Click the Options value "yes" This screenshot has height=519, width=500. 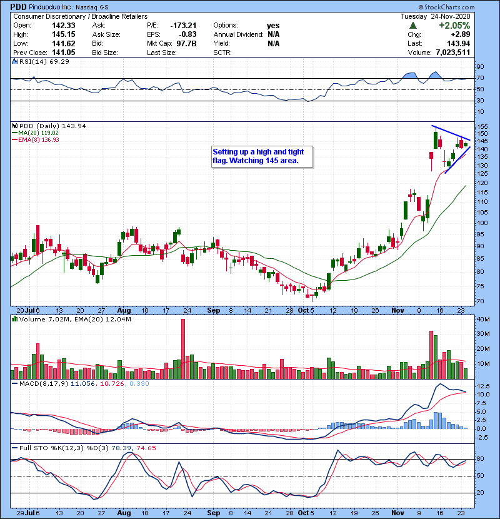pyautogui.click(x=273, y=26)
